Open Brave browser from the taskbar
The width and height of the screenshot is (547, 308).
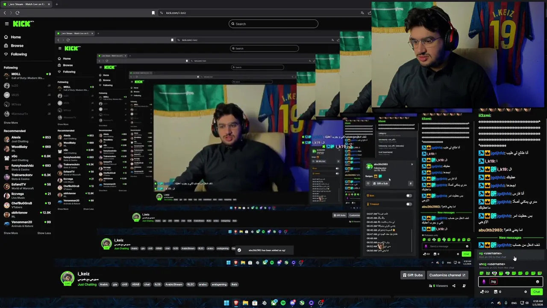tap(236, 303)
